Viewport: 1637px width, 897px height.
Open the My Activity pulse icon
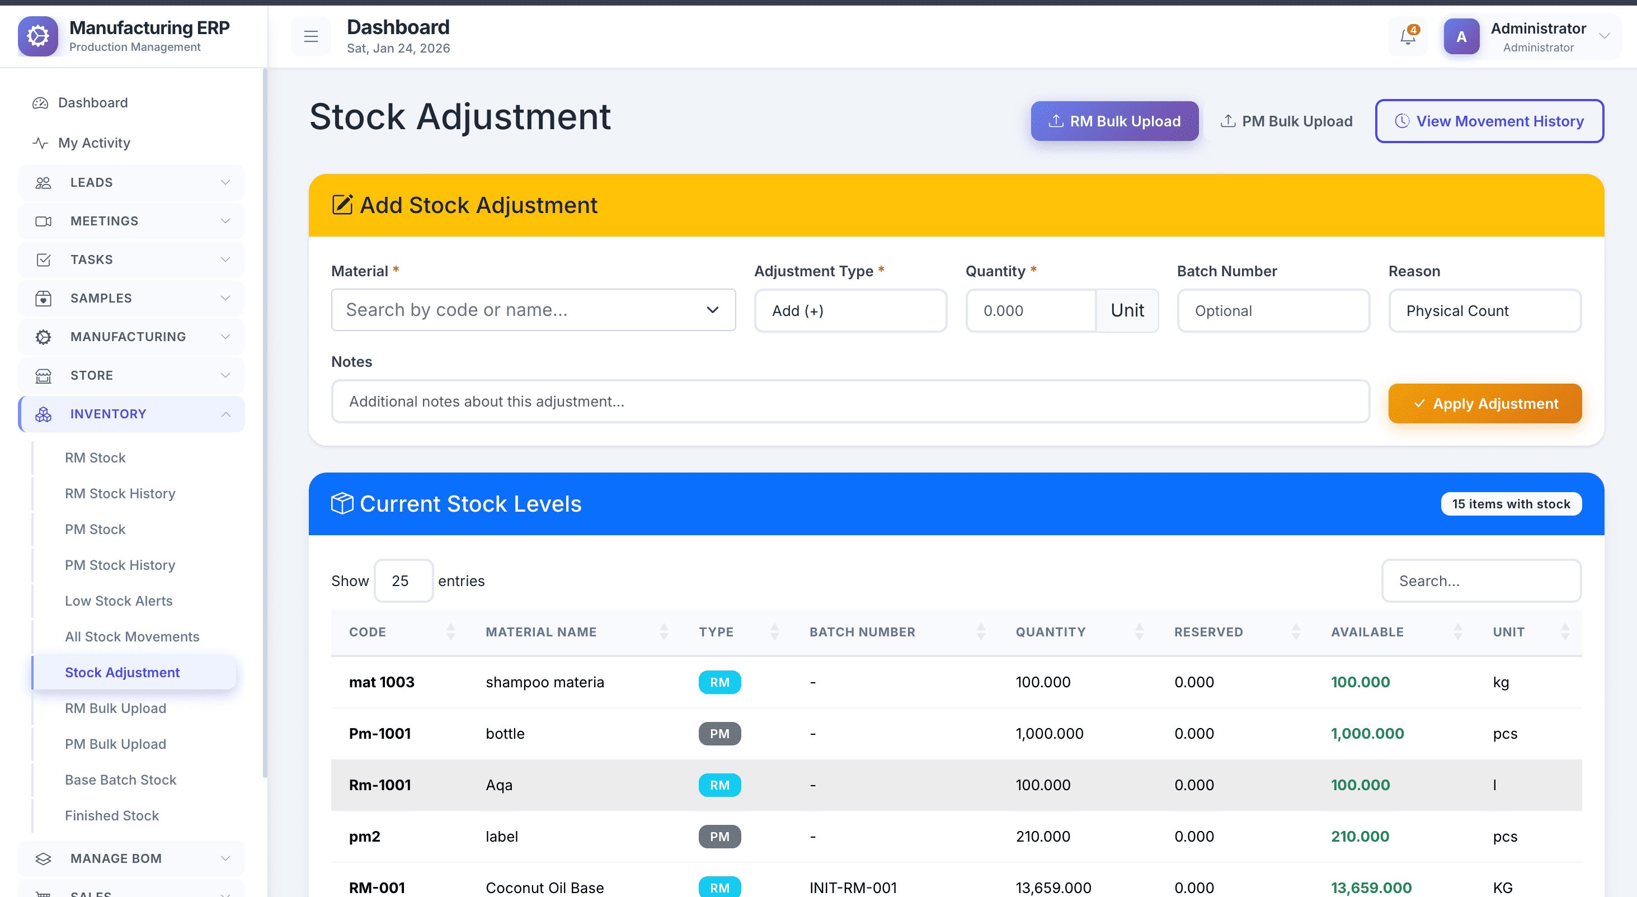pos(41,143)
